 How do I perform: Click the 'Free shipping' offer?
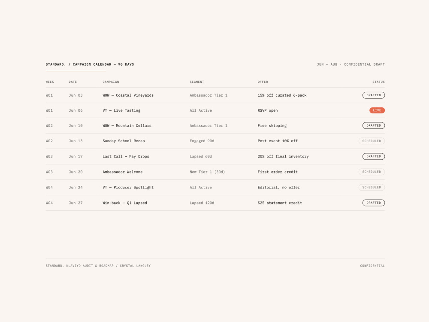[272, 126]
